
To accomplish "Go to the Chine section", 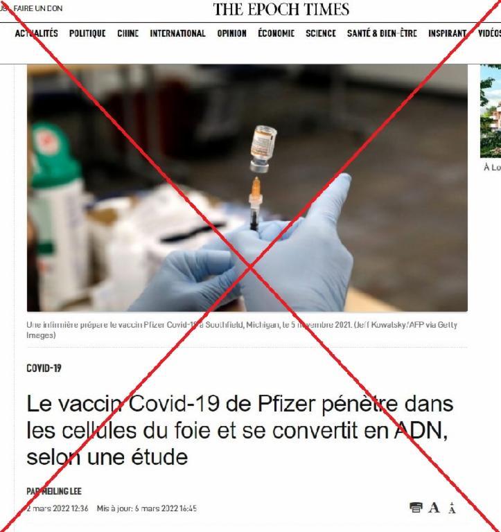I will (x=128, y=33).
